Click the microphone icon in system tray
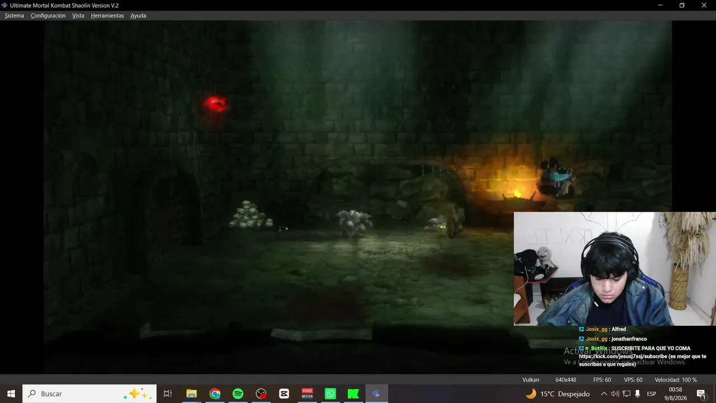 pos(637,394)
